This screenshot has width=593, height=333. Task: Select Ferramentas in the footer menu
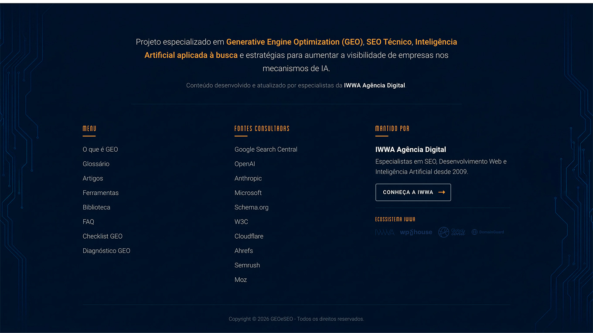(x=101, y=193)
